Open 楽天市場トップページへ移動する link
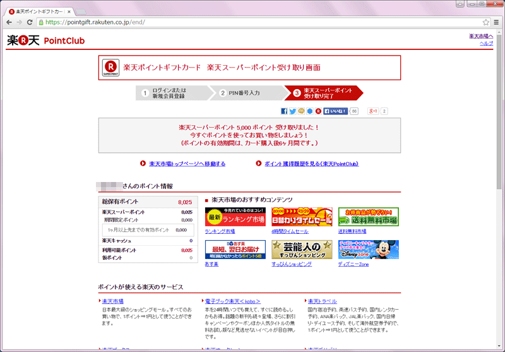 [187, 164]
